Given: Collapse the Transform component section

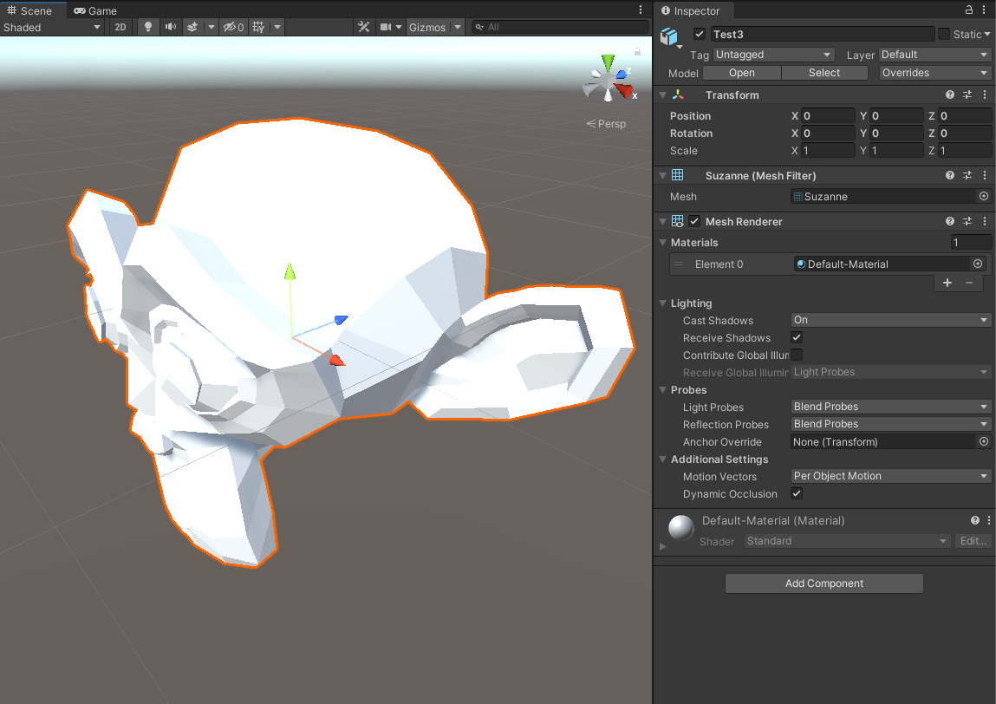Looking at the screenshot, I should [663, 95].
